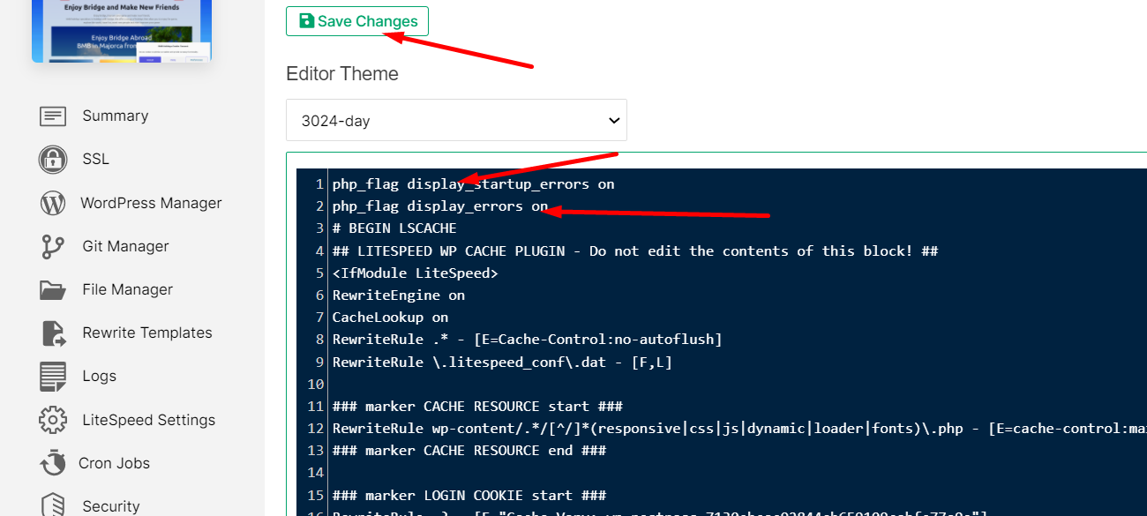Click the LiteSpeed Settings gear icon
The width and height of the screenshot is (1147, 516).
pyautogui.click(x=53, y=419)
